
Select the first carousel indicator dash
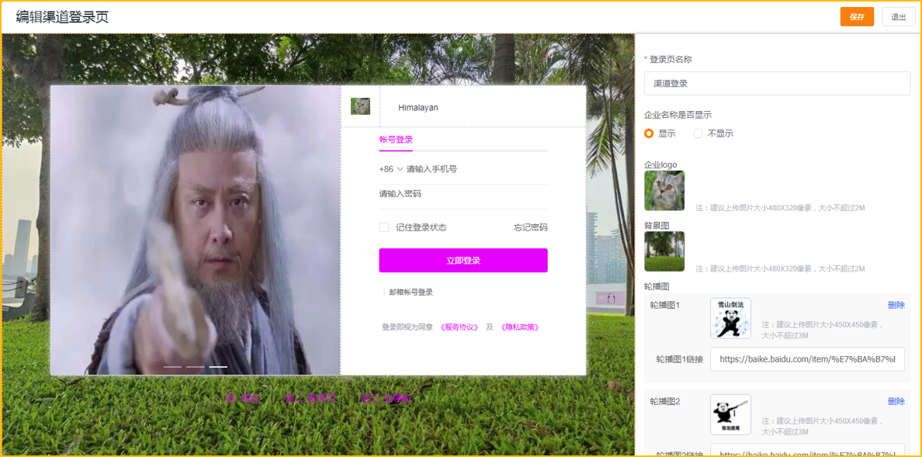(172, 367)
